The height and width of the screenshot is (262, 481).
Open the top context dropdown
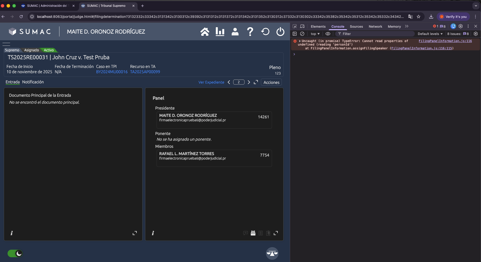[315, 34]
